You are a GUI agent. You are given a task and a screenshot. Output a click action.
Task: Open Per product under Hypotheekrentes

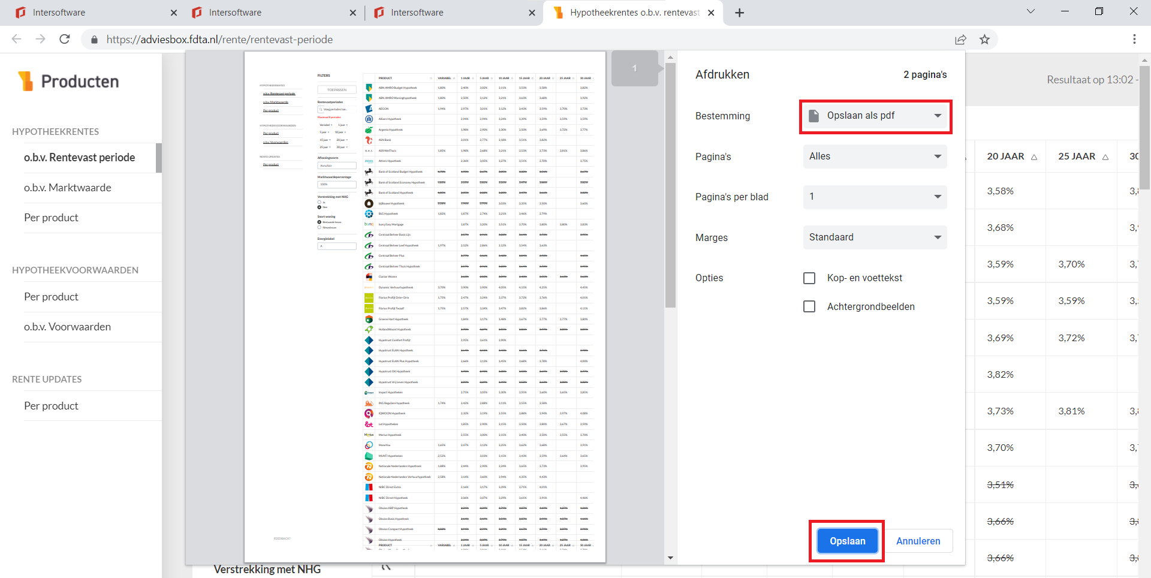tap(51, 218)
